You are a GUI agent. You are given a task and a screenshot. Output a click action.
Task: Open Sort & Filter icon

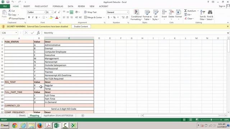203,12
